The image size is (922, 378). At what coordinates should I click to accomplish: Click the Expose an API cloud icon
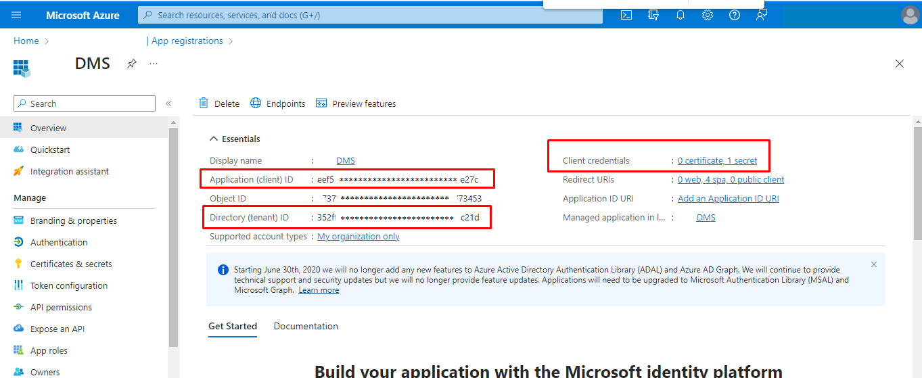point(18,329)
